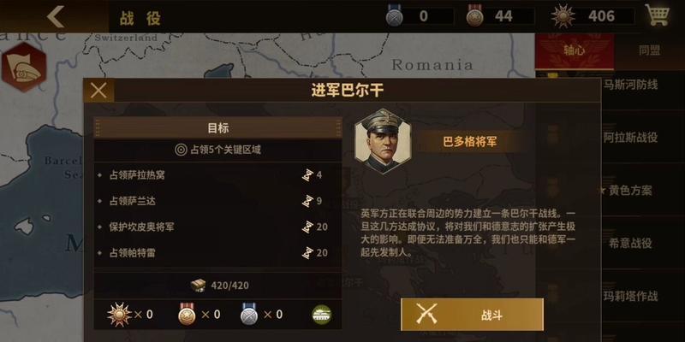Viewport: 685px width, 342px height.
Task: Switch to the 同盟 tab
Action: (x=649, y=50)
